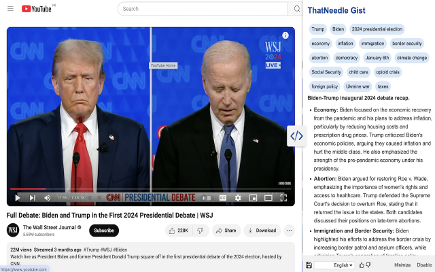Switch to miniplayer mode
Image resolution: width=435 pixels, height=272 pixels.
(253, 198)
